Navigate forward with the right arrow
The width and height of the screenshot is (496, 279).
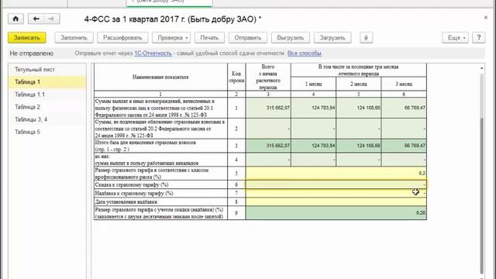point(52,19)
